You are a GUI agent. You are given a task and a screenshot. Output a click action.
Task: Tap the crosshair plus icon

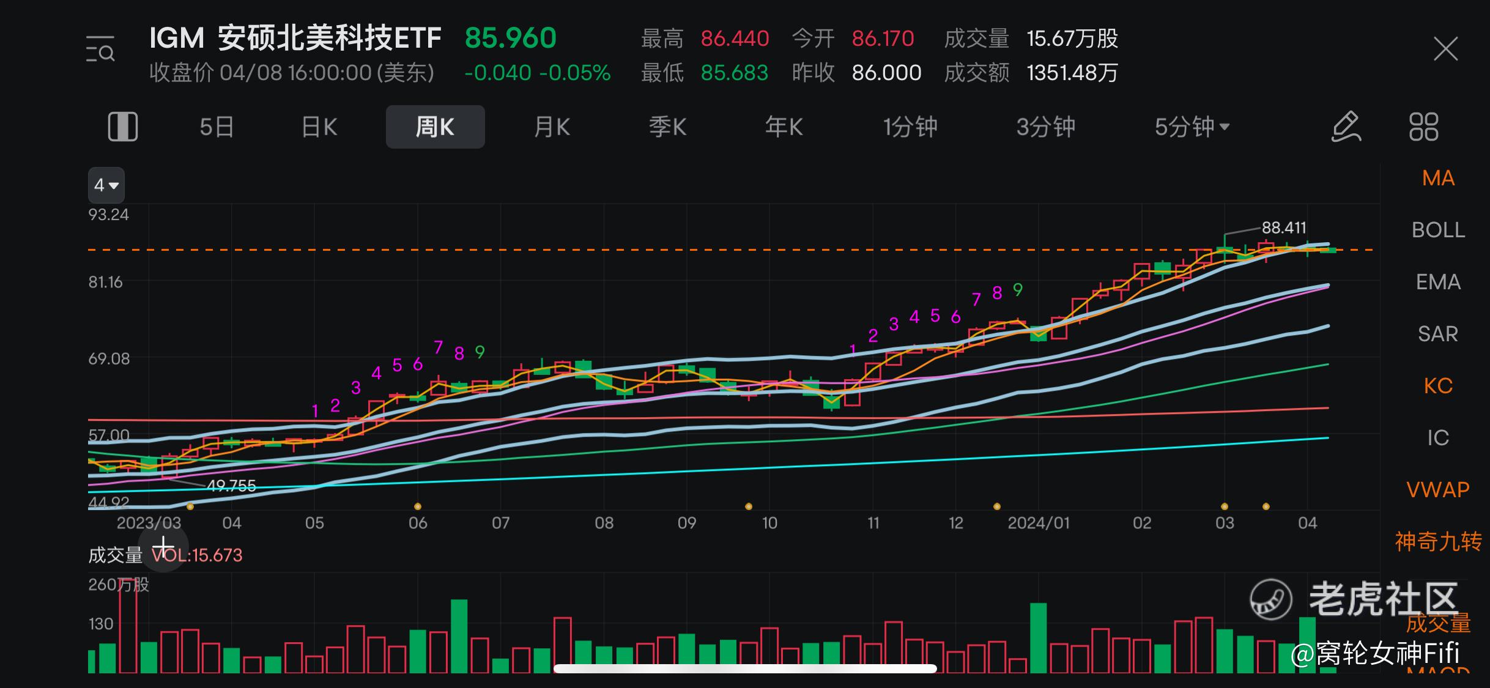click(x=163, y=547)
